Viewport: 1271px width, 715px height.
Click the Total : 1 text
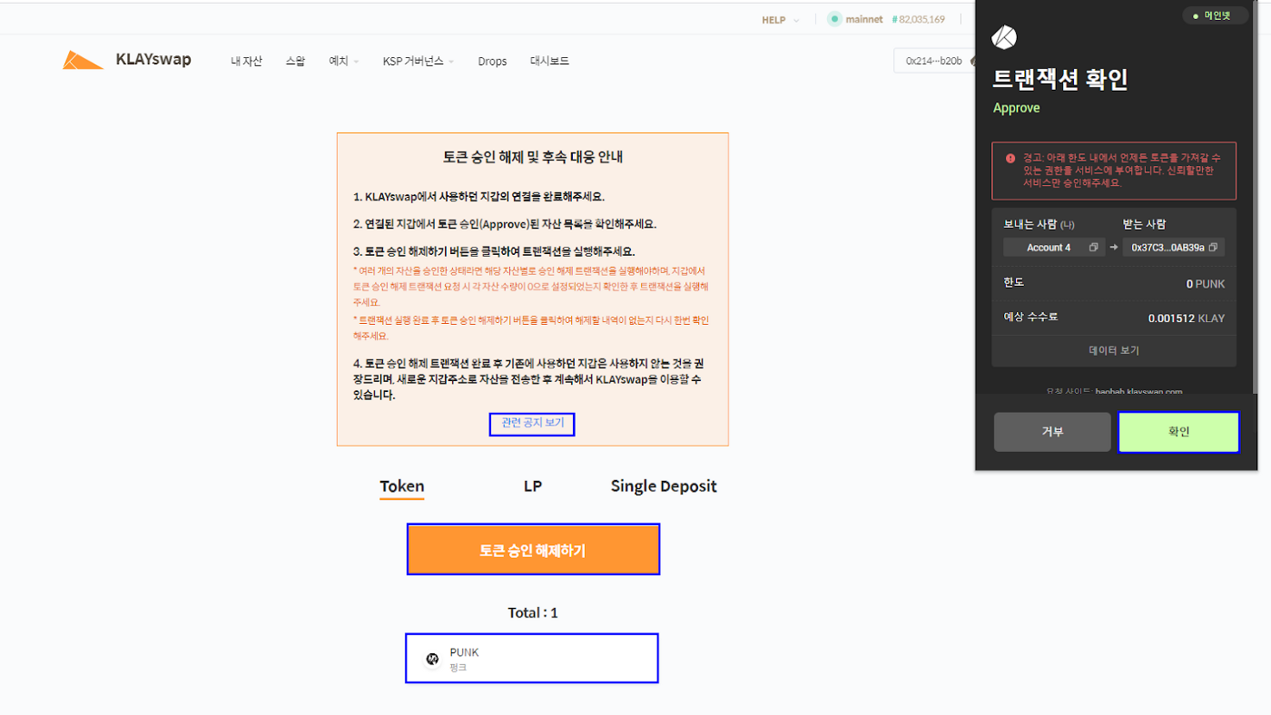point(533,612)
